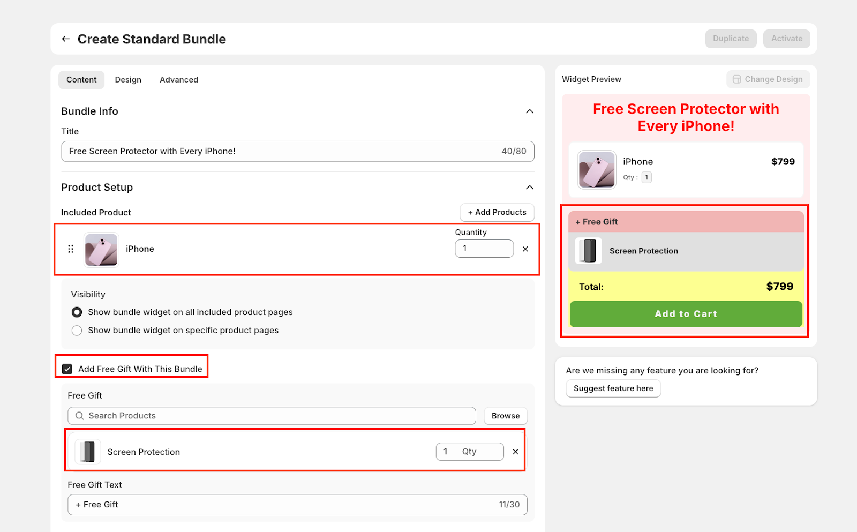Remove iPhone from included products
This screenshot has height=532, width=857.
[x=525, y=249]
